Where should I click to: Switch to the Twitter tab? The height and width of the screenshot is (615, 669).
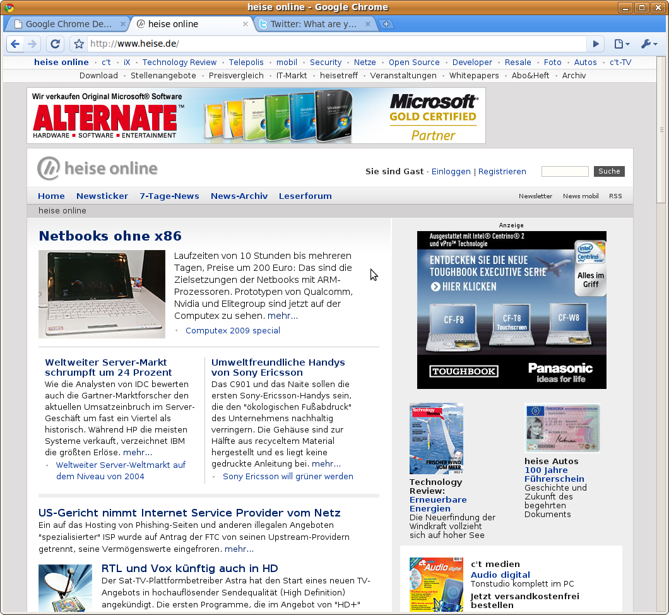(314, 25)
